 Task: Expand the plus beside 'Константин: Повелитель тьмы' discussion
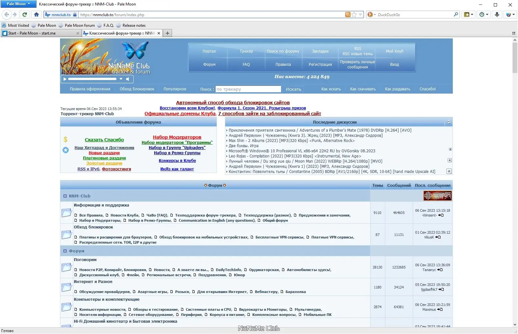coord(449,171)
